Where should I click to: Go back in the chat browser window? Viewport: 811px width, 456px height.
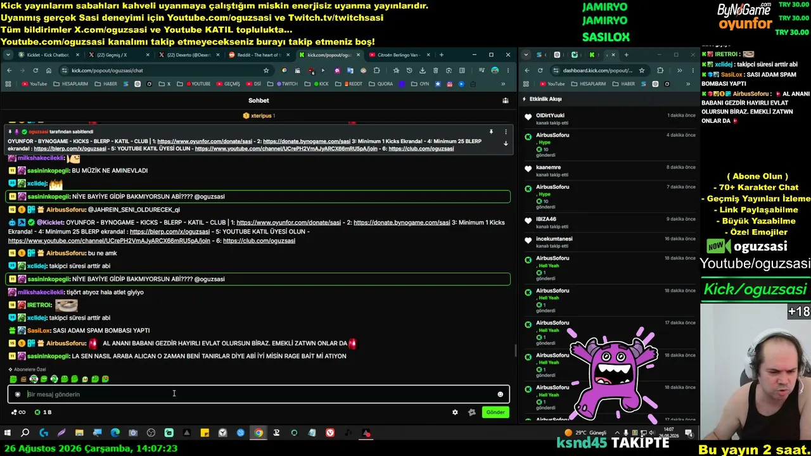(x=9, y=70)
